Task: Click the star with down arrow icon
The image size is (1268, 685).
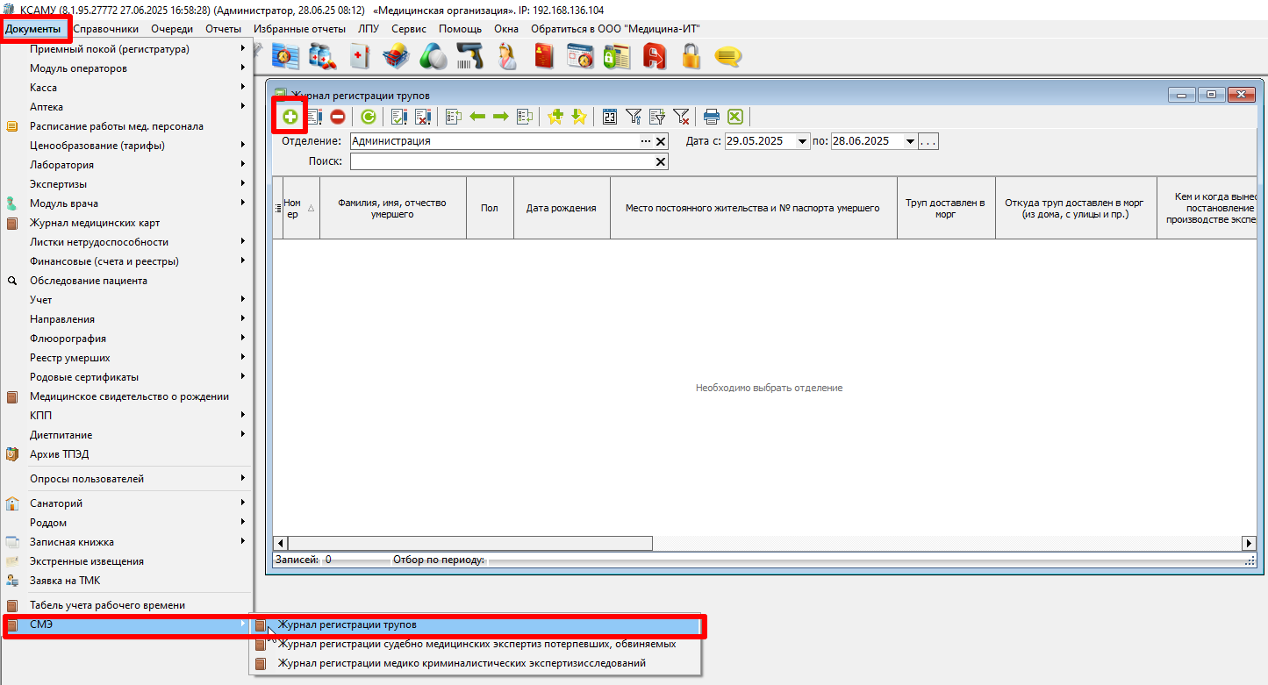Action: (578, 117)
